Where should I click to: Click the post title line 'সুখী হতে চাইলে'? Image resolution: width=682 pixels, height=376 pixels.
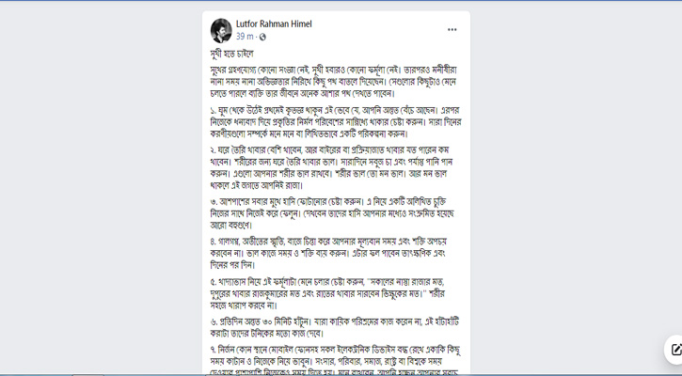[231, 55]
